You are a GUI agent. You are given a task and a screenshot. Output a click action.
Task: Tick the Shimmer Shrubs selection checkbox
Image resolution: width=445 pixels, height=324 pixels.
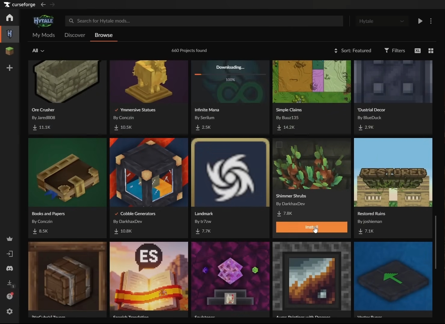(x=279, y=145)
